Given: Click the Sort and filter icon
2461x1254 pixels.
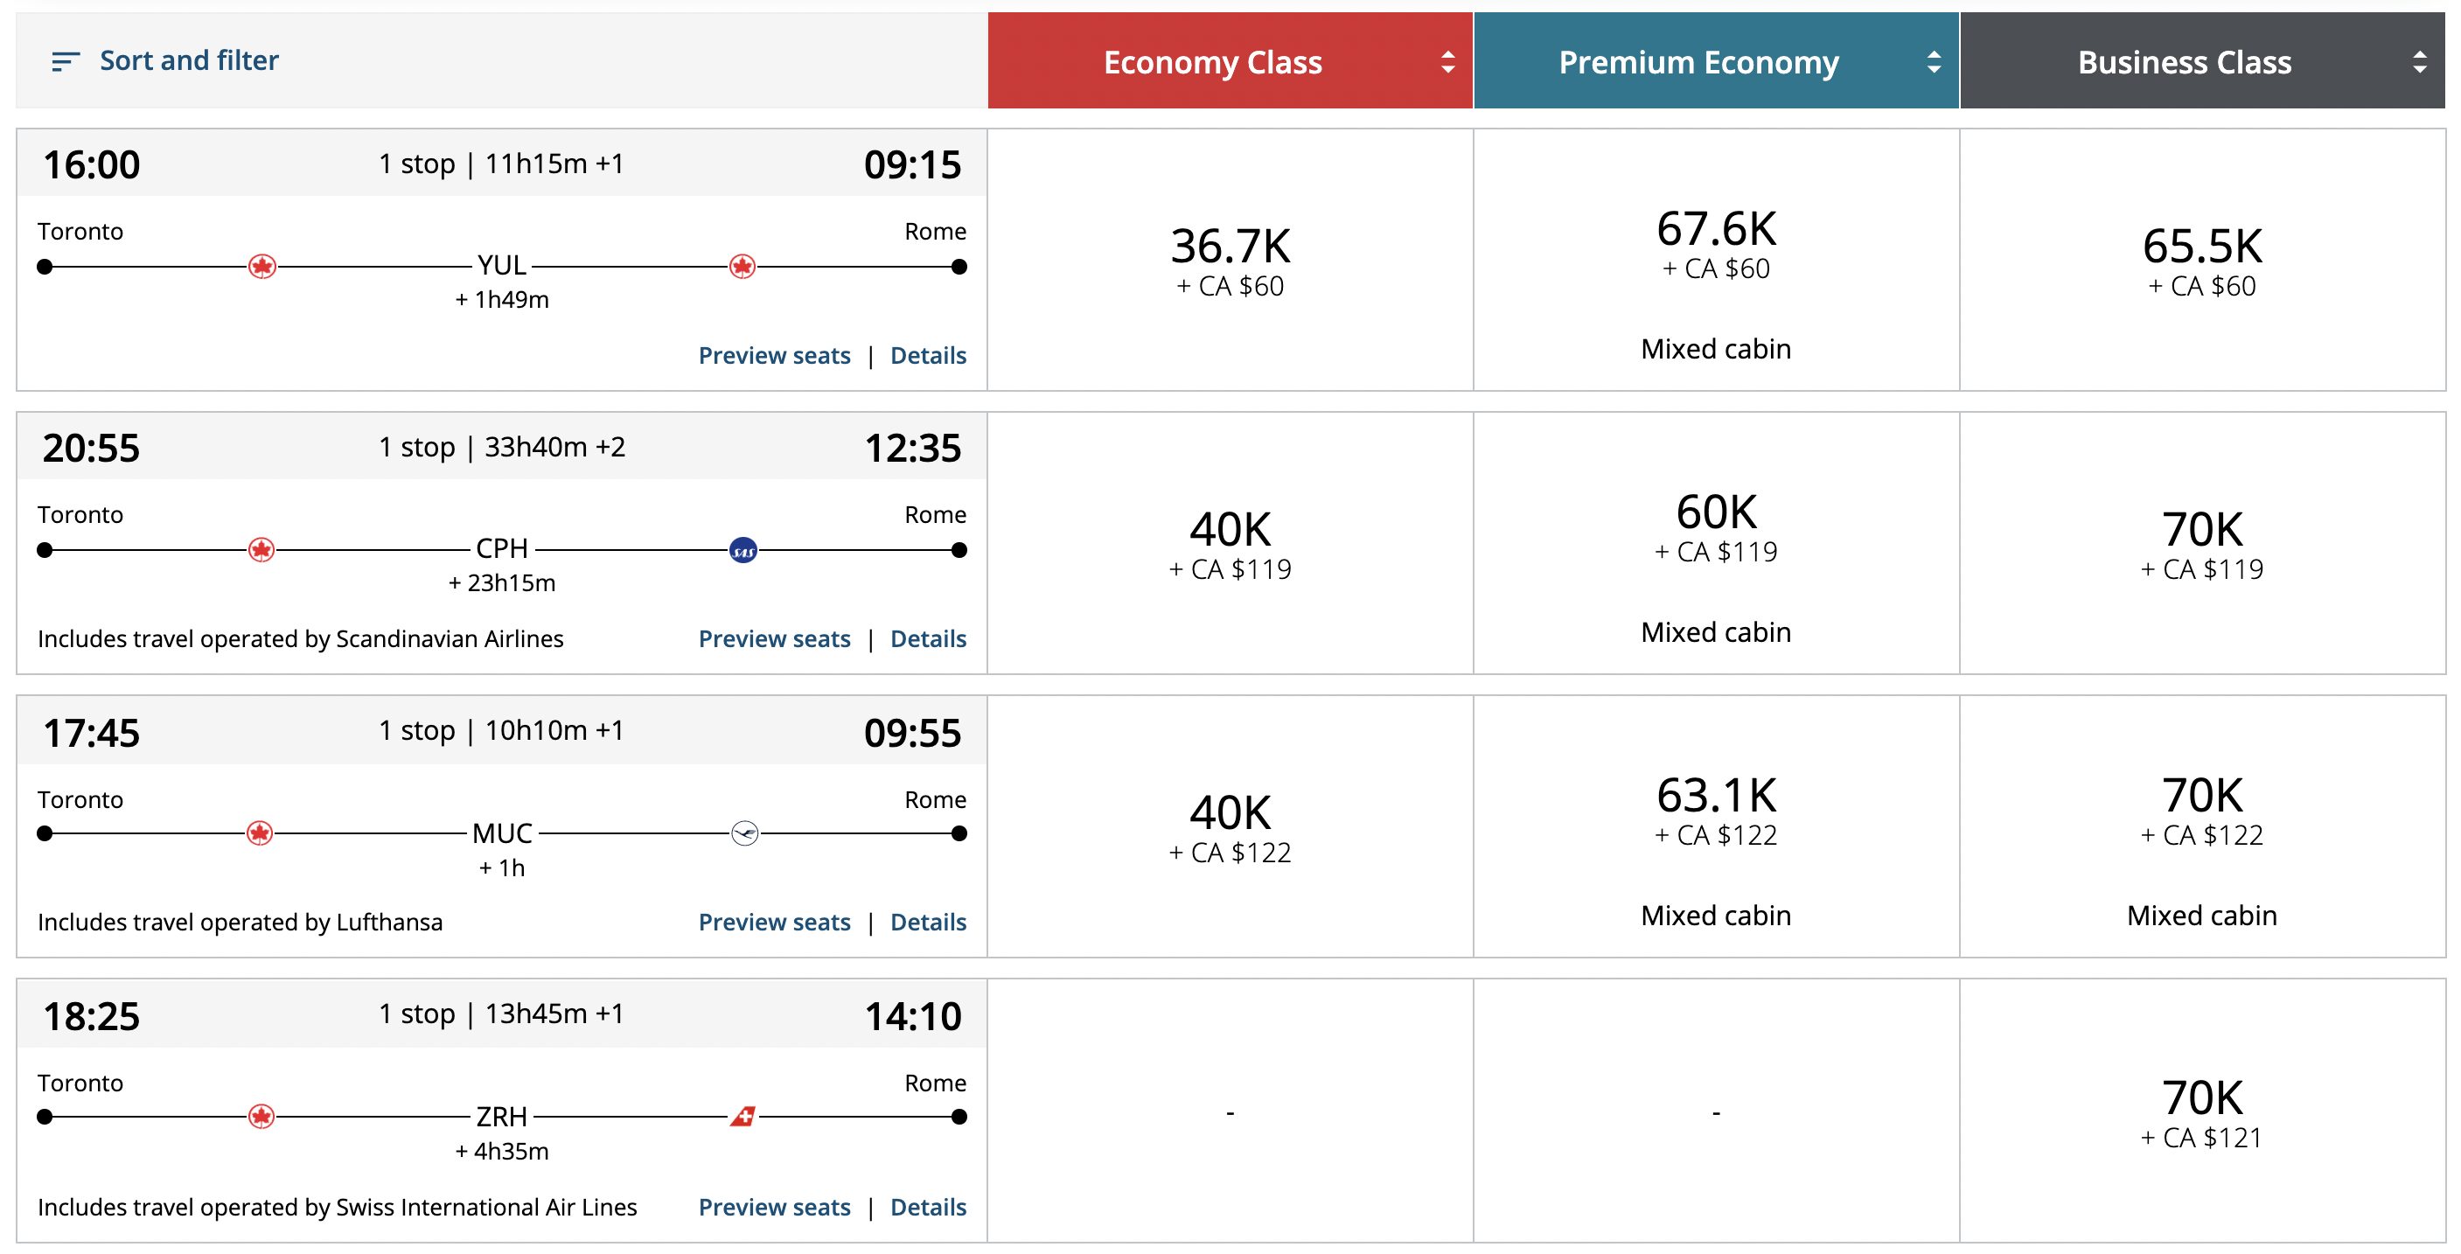Looking at the screenshot, I should [x=65, y=62].
